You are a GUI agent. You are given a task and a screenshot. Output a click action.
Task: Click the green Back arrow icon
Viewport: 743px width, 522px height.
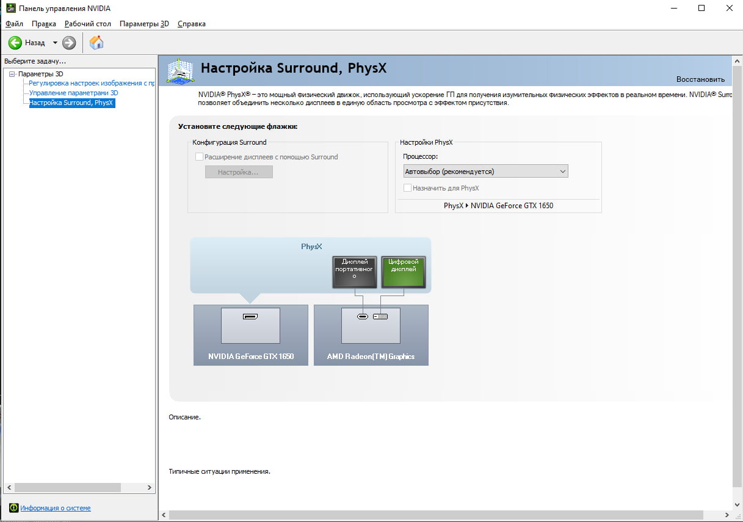click(x=15, y=43)
